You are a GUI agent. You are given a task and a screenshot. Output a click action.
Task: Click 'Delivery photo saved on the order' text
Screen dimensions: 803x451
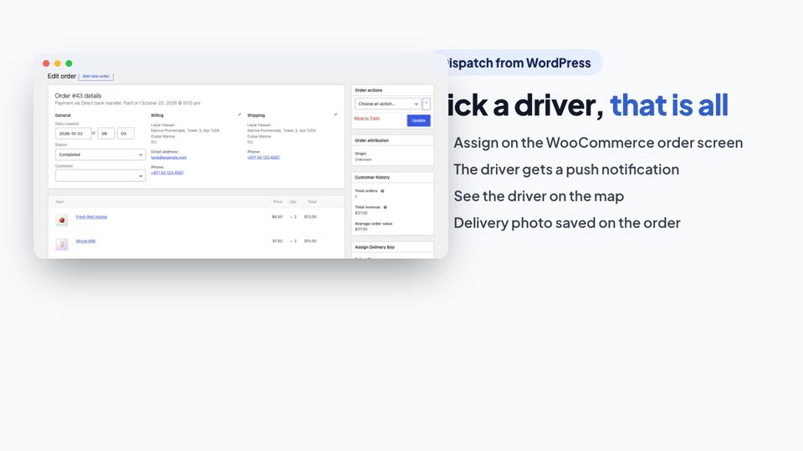tap(567, 223)
